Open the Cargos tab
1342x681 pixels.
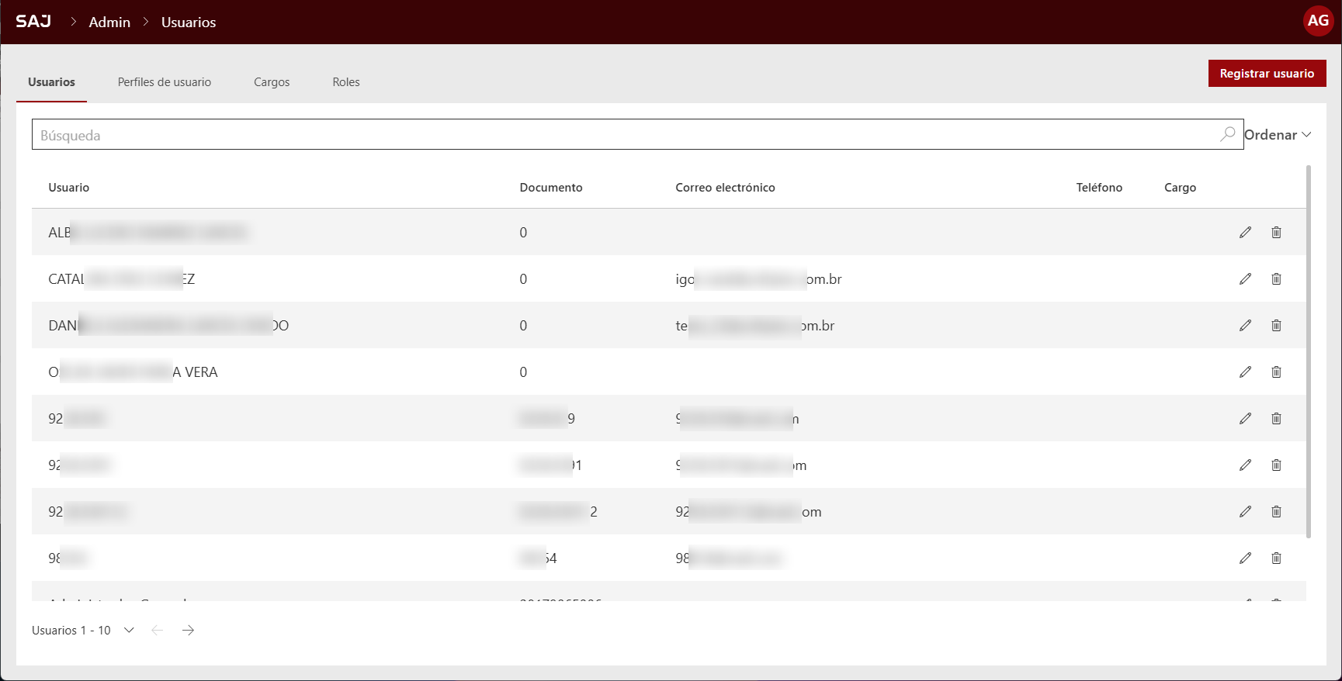click(x=272, y=82)
